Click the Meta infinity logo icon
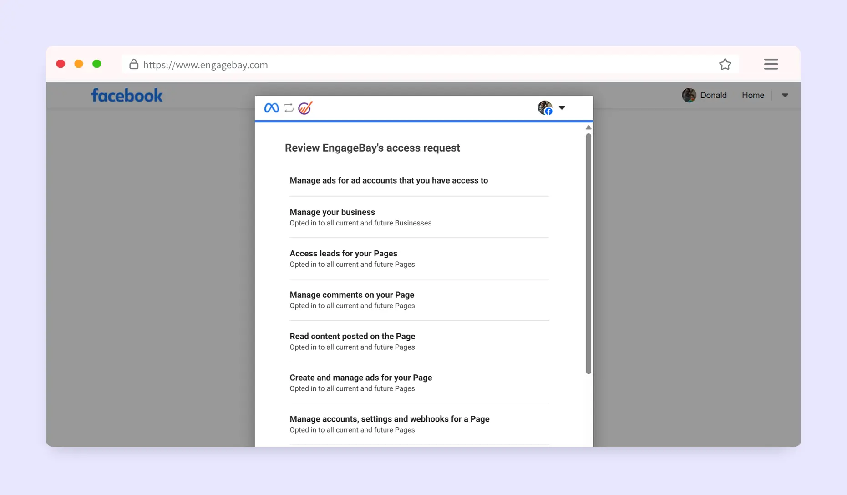 pyautogui.click(x=271, y=108)
